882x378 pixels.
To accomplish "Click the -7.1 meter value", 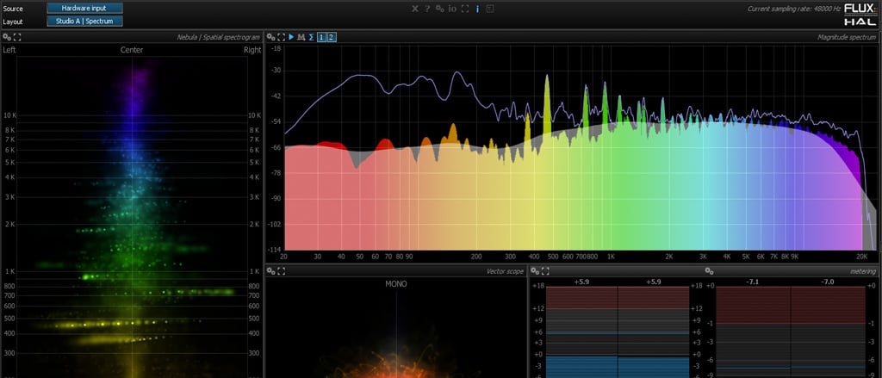I will (753, 282).
